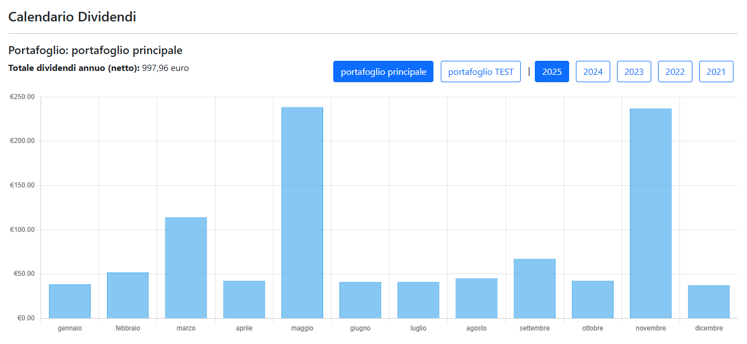Select the portafoglio principale button
The height and width of the screenshot is (344, 747).
(383, 72)
